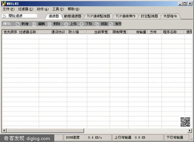Viewport: 194px width, 142px height.
Task: Switch to the 外部指令 tab
Action: (x=170, y=16)
